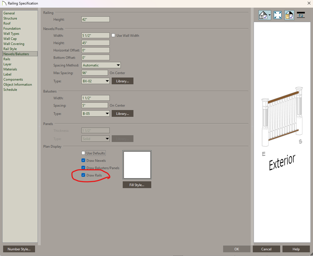Toggle the Draw Newels checkbox
The image size is (313, 256).
(x=83, y=160)
